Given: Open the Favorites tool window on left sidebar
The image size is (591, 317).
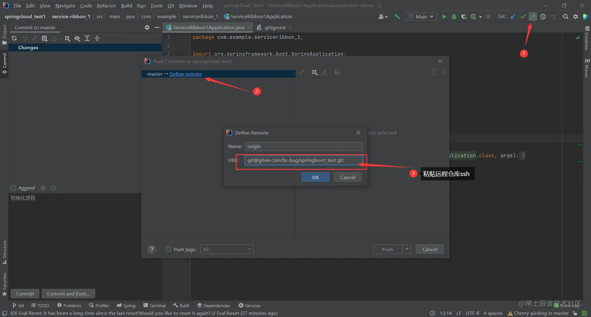Looking at the screenshot, I should click(x=4, y=284).
